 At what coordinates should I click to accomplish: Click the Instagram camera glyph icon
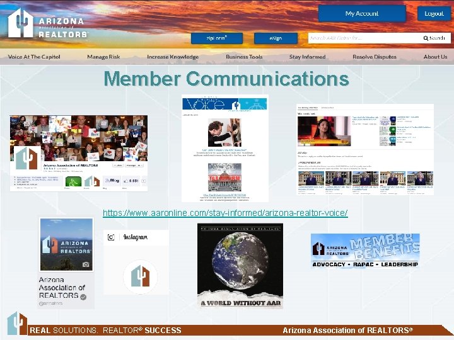point(111,237)
